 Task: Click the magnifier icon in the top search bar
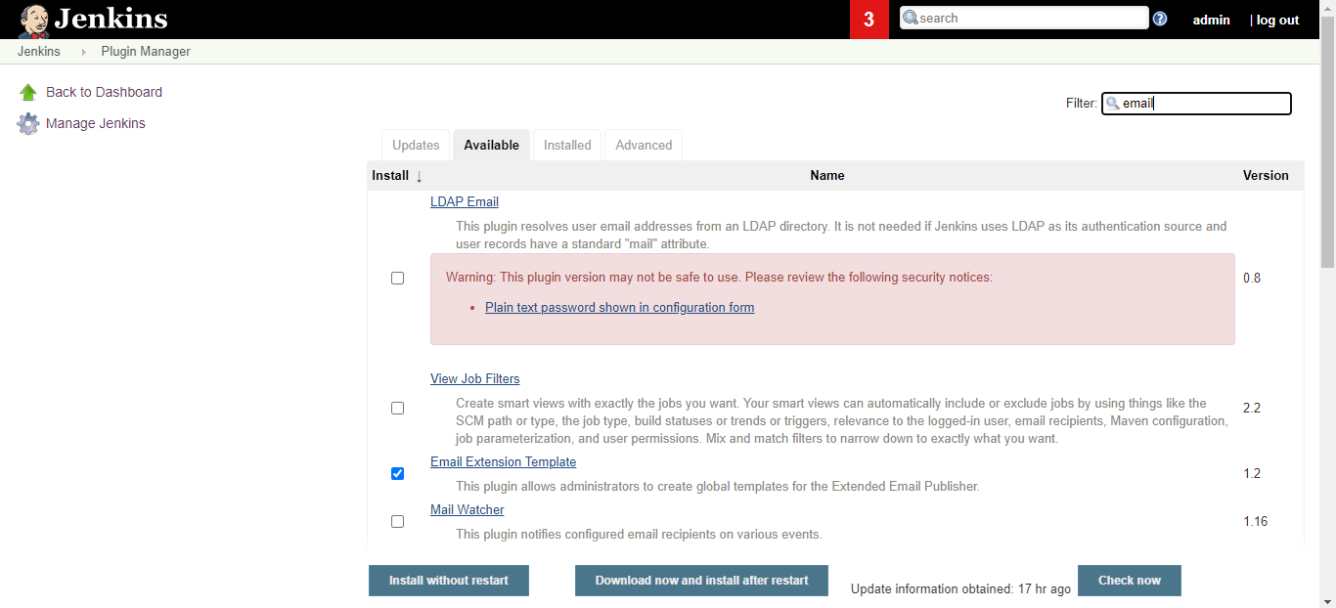point(910,17)
